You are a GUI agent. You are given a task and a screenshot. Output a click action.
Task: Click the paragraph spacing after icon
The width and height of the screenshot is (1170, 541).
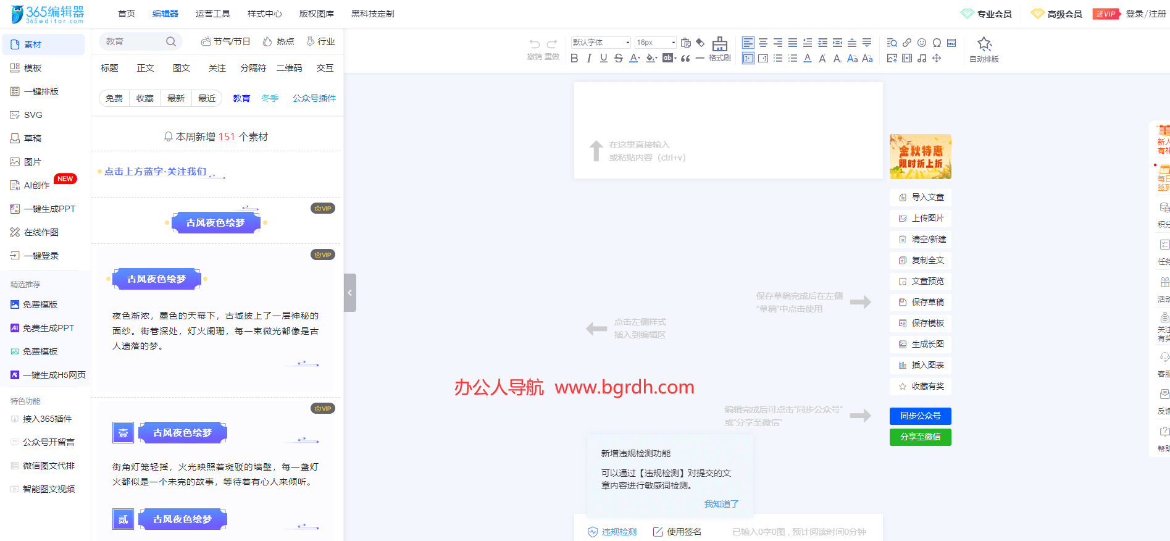pyautogui.click(x=867, y=43)
